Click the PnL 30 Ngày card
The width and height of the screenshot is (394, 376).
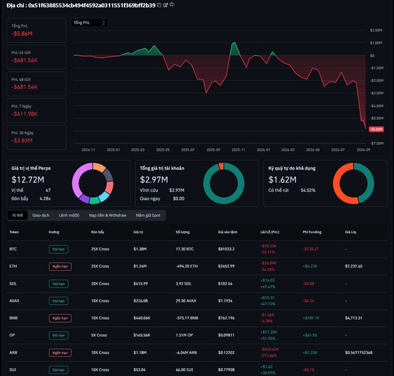pos(37,137)
